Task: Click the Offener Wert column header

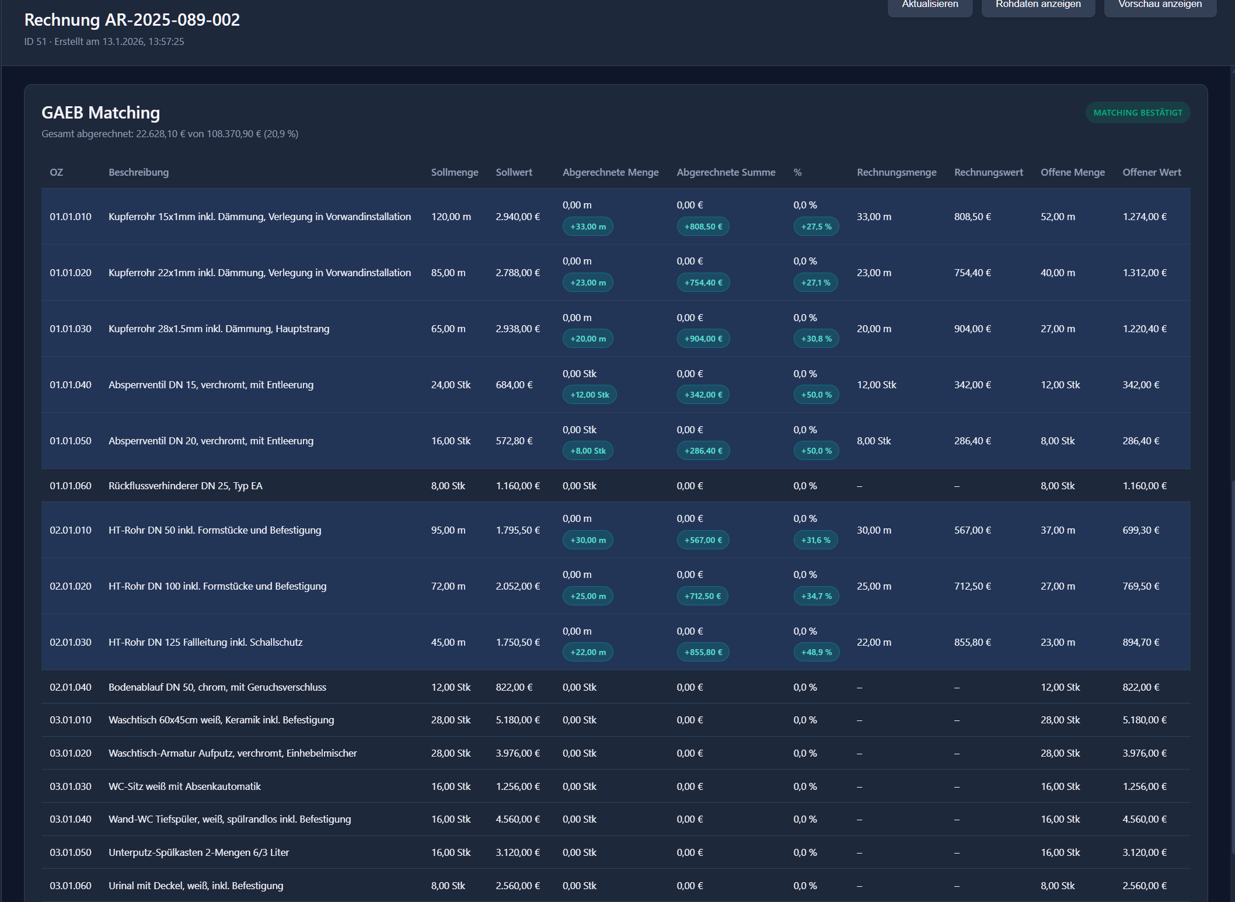Action: [x=1151, y=172]
